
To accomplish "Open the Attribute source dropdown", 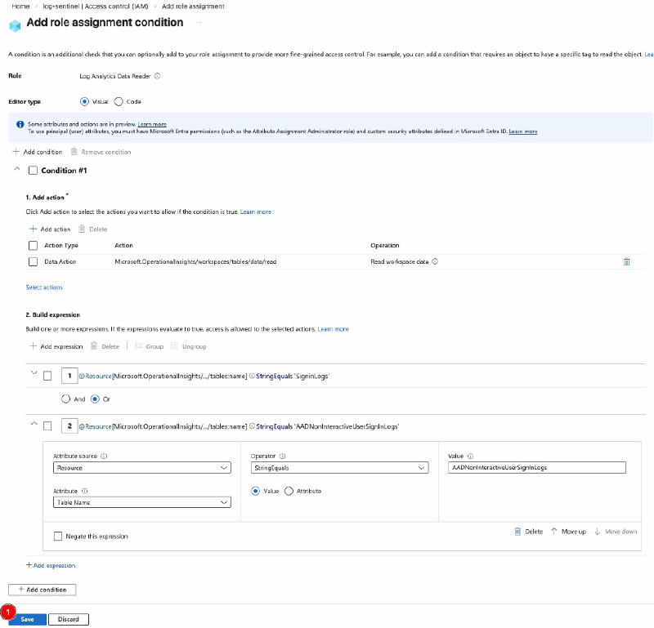I will click(x=141, y=468).
